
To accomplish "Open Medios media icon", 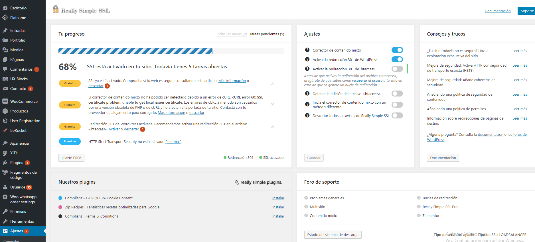I will click(x=5, y=50).
